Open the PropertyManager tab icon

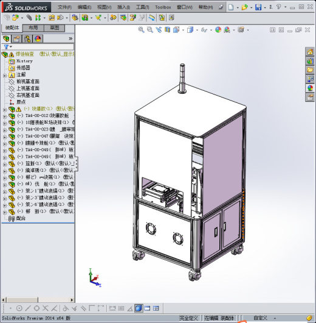pyautogui.click(x=17, y=39)
